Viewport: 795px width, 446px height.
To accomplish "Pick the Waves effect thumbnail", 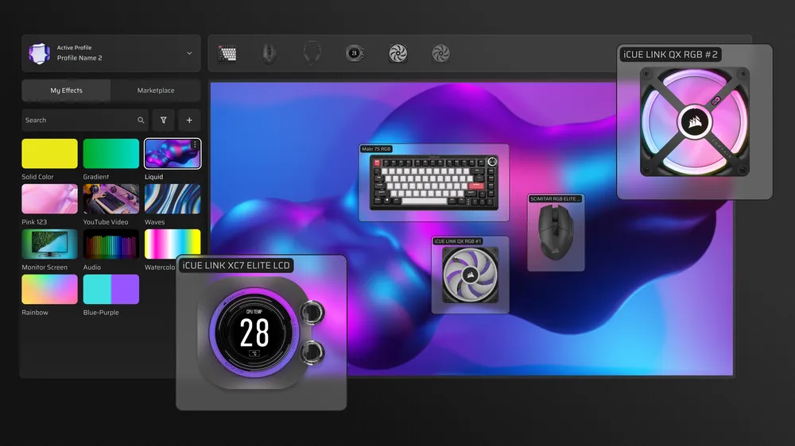I will pyautogui.click(x=173, y=198).
